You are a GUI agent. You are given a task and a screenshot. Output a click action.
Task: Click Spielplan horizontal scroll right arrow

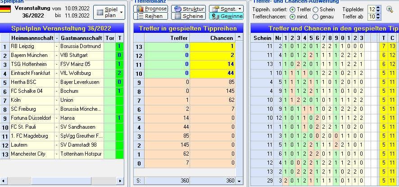coord(120,181)
